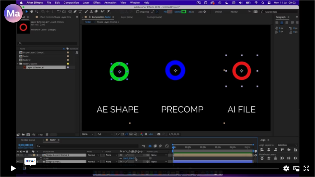315x177 pixels.
Task: Select the Roto Brush tool
Action: click(102, 11)
